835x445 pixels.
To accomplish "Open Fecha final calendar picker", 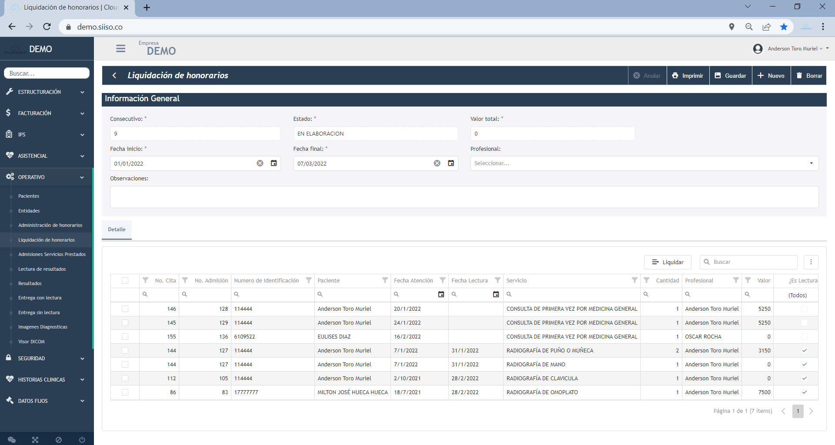I will click(451, 163).
